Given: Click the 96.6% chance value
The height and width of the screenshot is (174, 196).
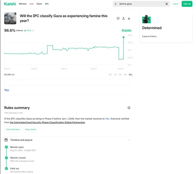Looking at the screenshot, I should 10,30.
